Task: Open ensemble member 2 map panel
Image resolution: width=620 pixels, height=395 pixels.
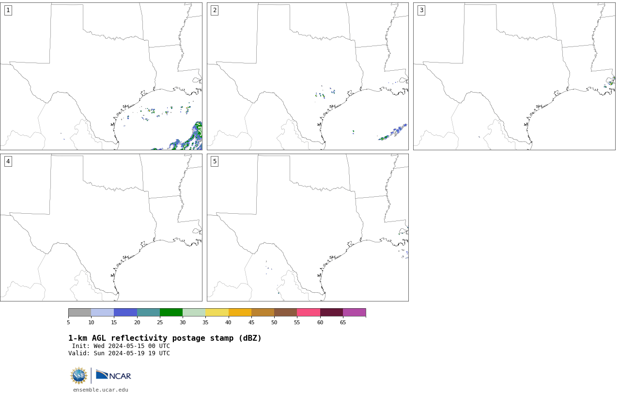Action: pos(308,76)
